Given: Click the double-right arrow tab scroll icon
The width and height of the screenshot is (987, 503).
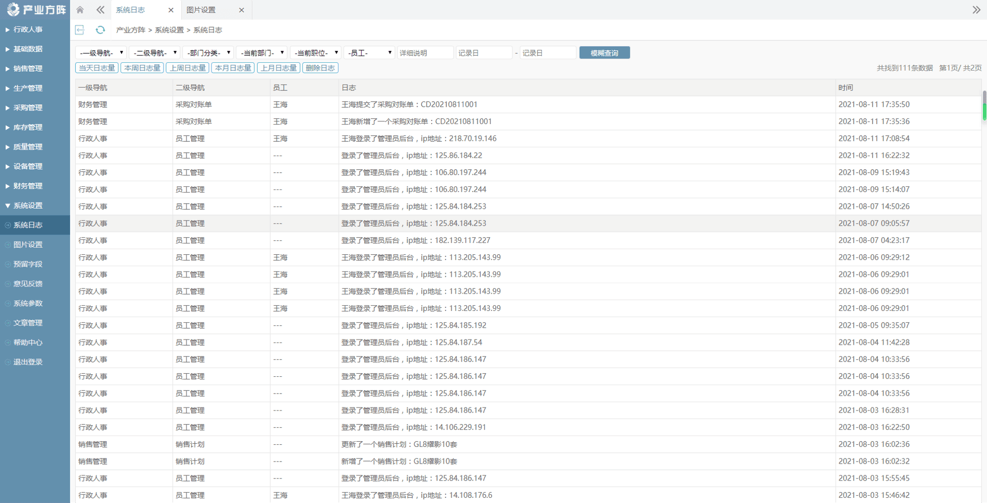Looking at the screenshot, I should pyautogui.click(x=976, y=10).
